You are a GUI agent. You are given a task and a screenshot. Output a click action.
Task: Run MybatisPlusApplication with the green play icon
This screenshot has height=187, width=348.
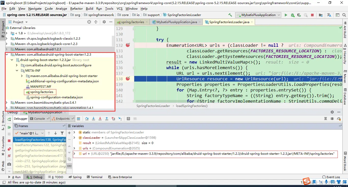pyautogui.click(x=286, y=15)
